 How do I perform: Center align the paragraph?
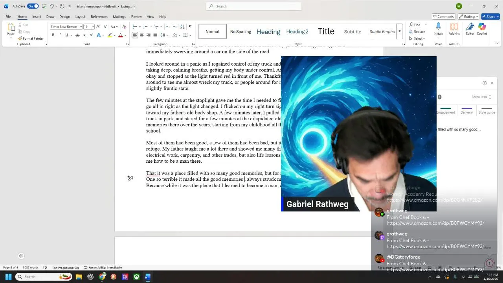pos(141,35)
